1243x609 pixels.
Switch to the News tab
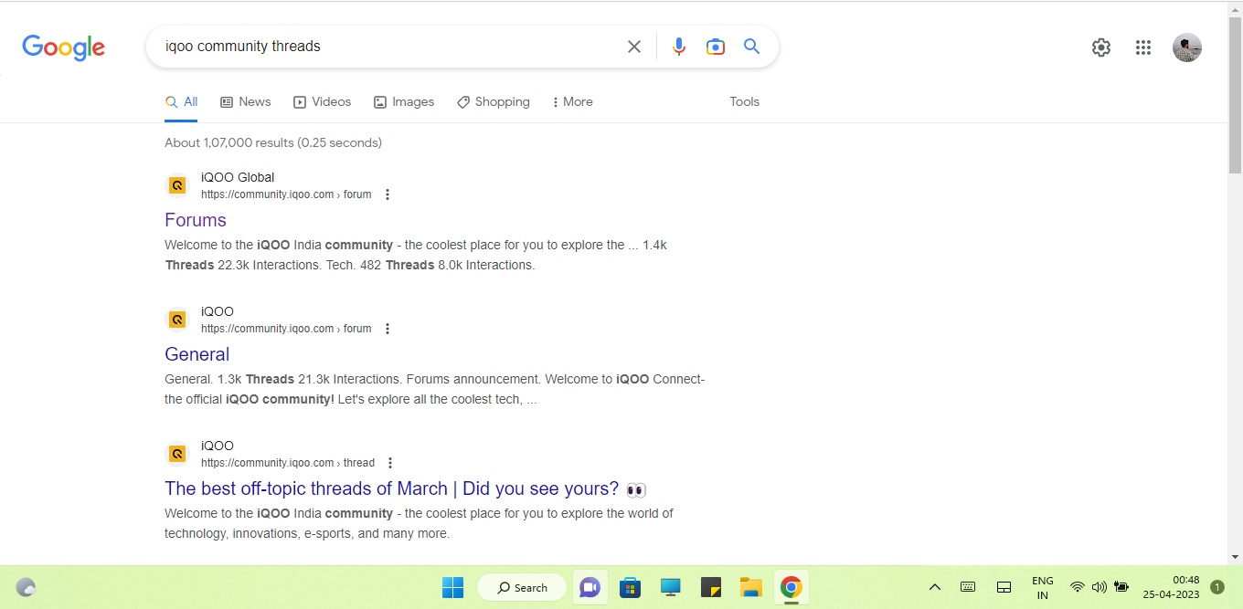tap(246, 102)
